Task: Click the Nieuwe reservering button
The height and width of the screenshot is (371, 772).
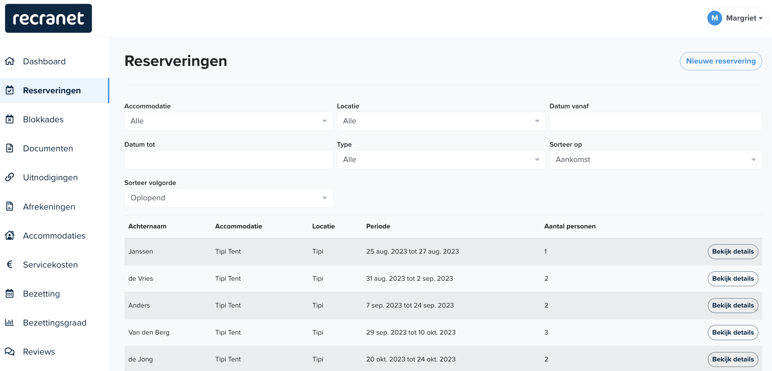Action: [x=720, y=61]
